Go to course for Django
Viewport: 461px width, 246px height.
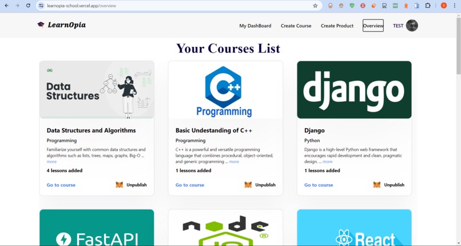(319, 185)
